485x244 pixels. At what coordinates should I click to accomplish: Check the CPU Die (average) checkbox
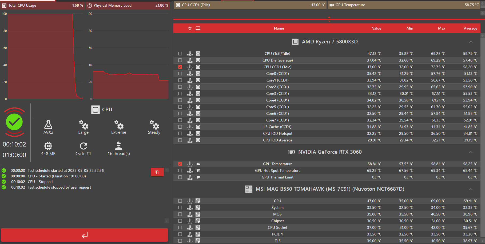coord(180,60)
